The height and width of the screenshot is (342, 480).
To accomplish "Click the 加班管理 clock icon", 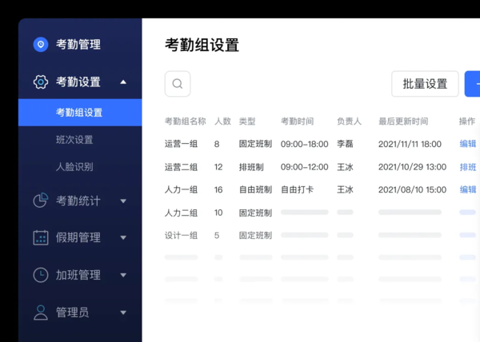I will point(41,275).
